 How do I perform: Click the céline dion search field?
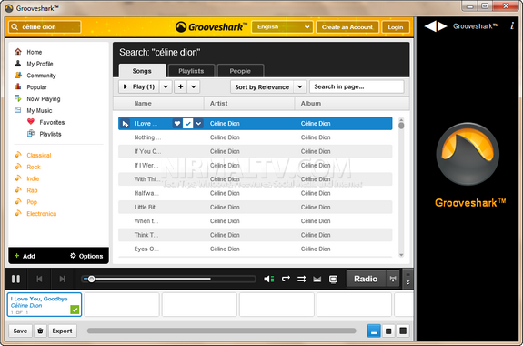[x=45, y=27]
